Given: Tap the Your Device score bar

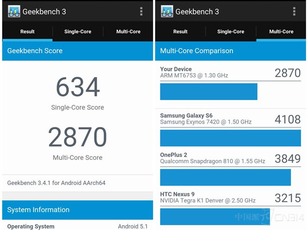Looking at the screenshot, I should click(x=209, y=92).
